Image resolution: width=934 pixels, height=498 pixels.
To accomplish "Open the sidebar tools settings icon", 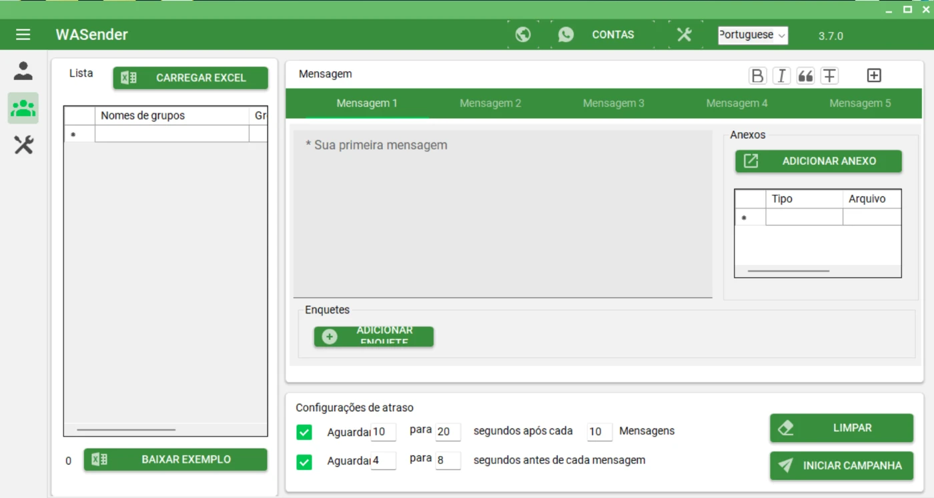I will [x=23, y=145].
